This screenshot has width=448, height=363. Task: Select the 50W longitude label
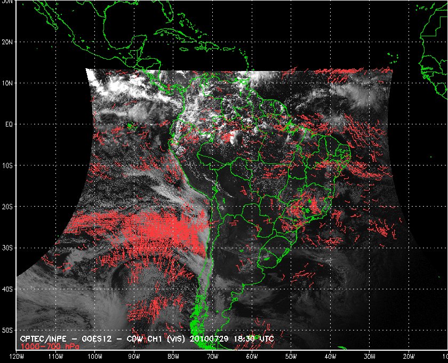[291, 357]
